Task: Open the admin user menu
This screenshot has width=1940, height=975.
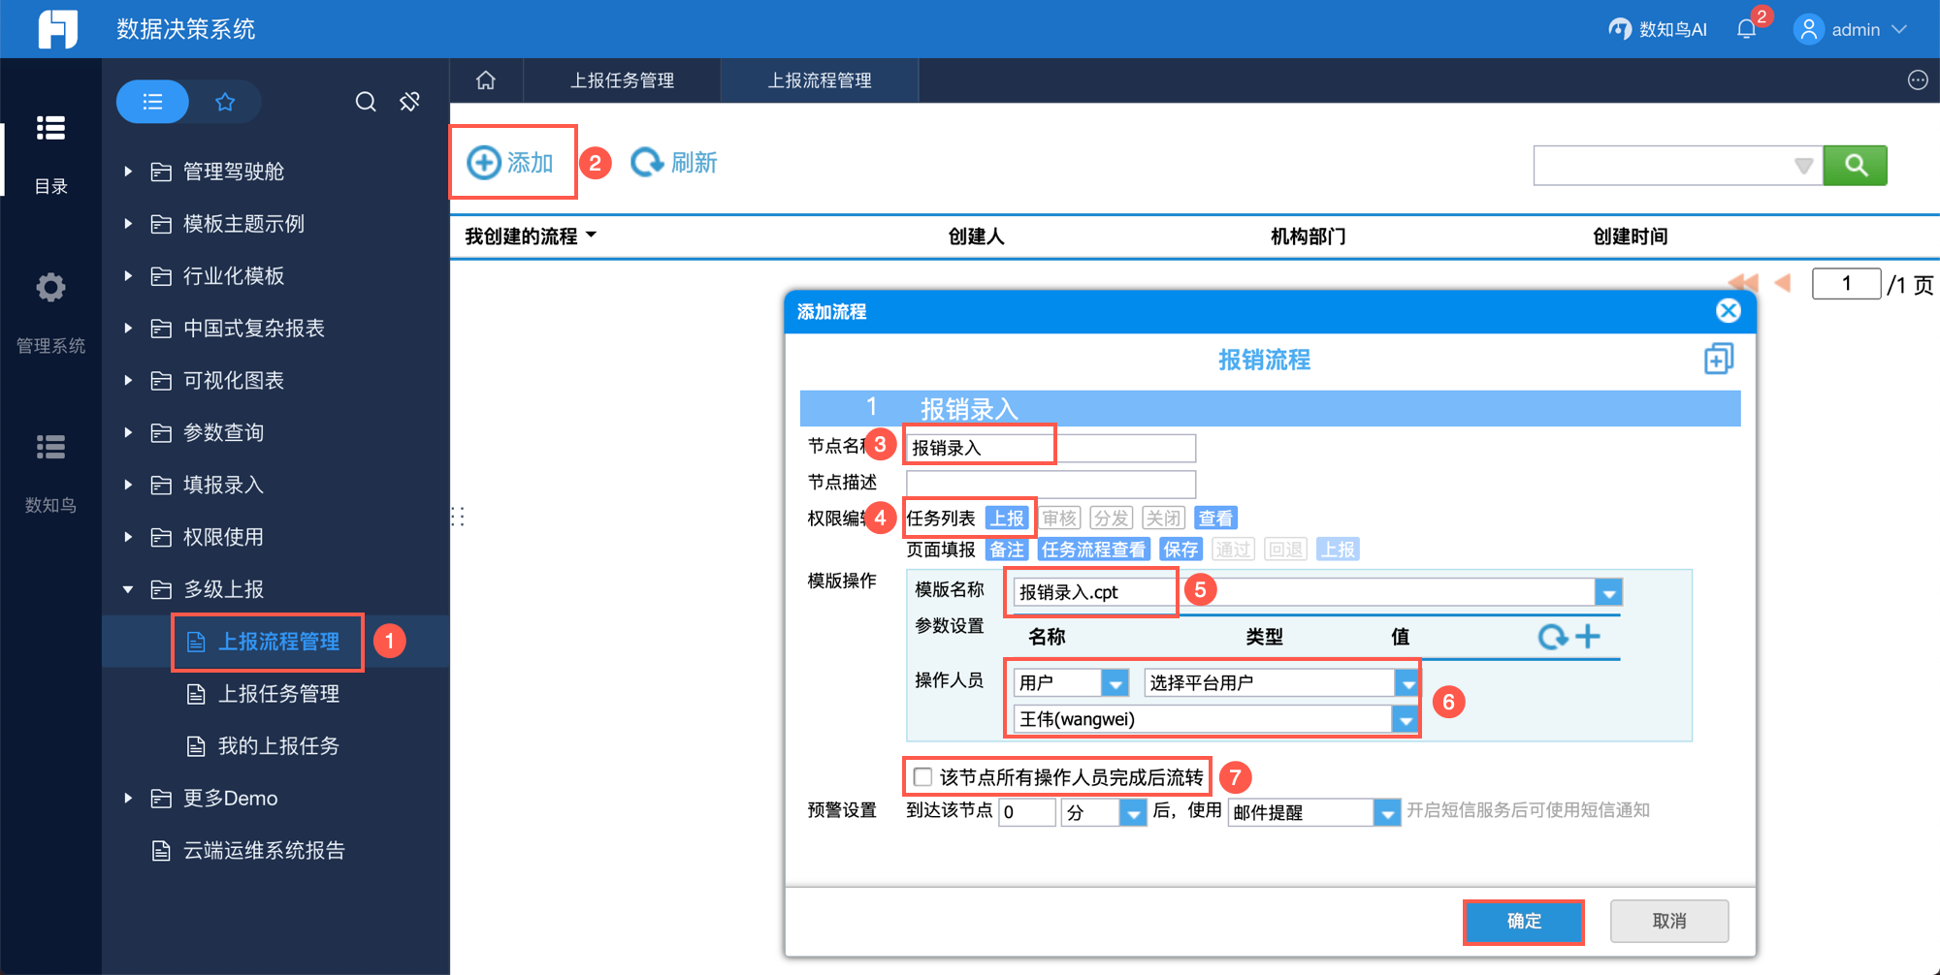Action: point(1851,29)
